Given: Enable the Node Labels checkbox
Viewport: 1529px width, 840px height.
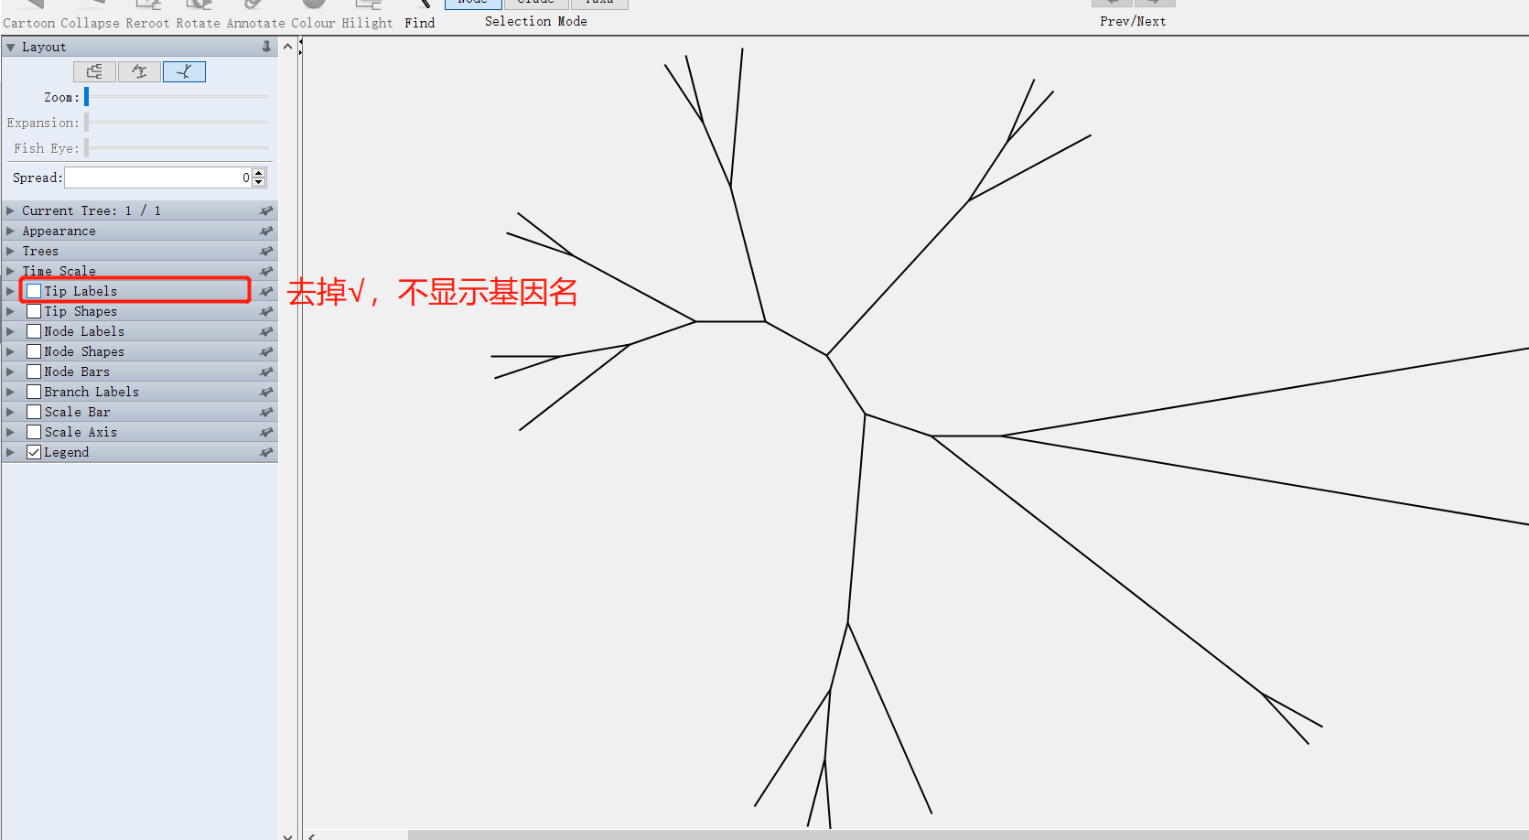Looking at the screenshot, I should click(x=34, y=331).
